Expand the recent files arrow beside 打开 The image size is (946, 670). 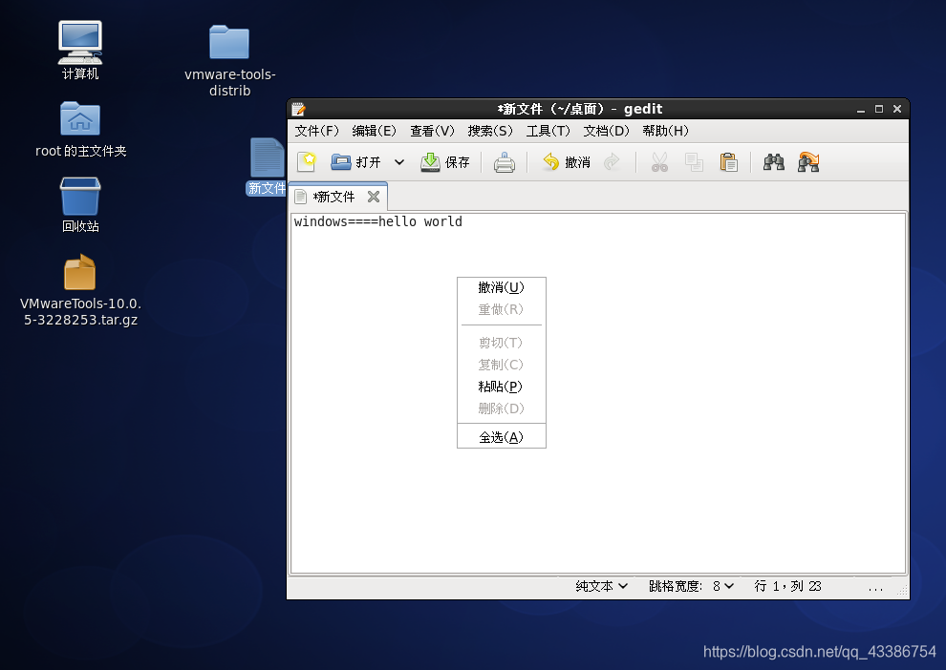tap(398, 162)
